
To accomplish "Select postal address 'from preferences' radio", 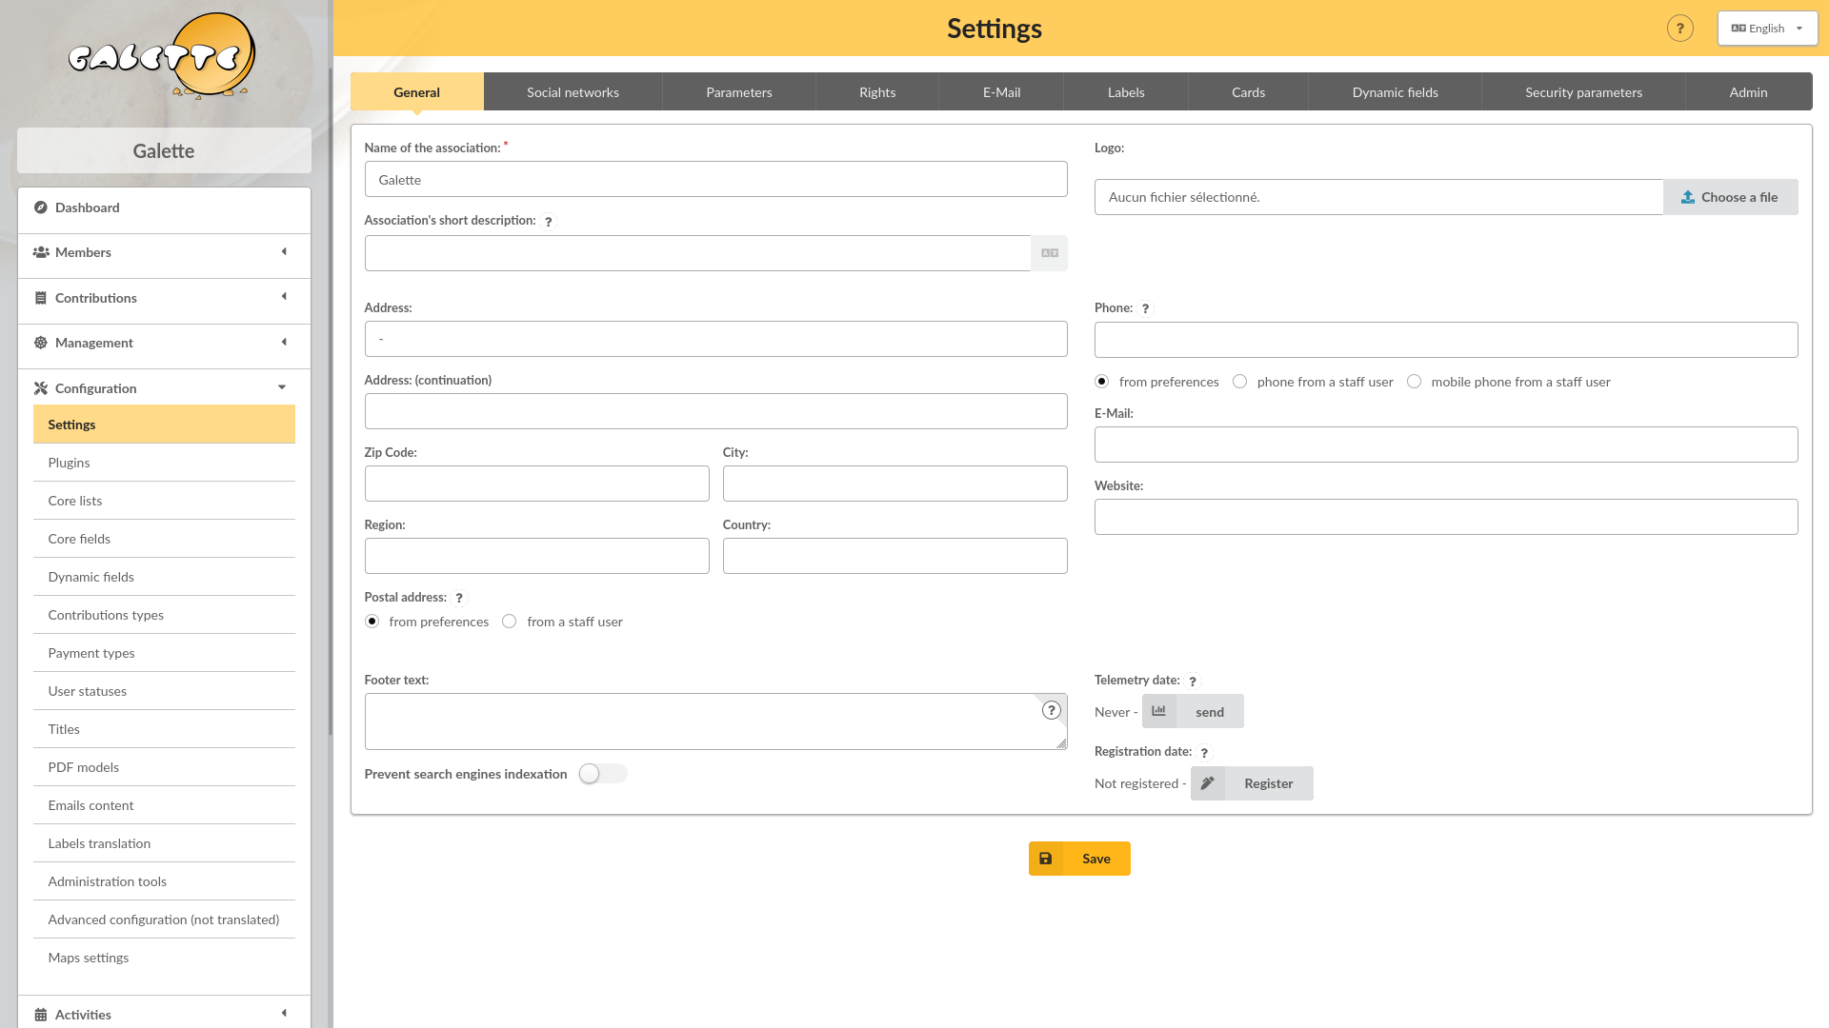I will click(x=372, y=622).
